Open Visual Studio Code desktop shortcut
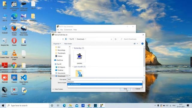Image resolution: width=192 pixels, height=108 pixels. [x=24, y=79]
